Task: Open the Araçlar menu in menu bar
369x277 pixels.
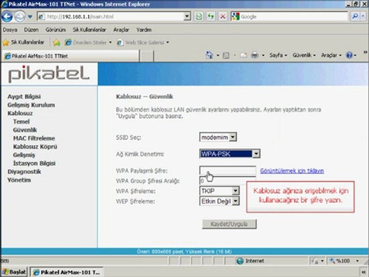Action: tap(121, 30)
